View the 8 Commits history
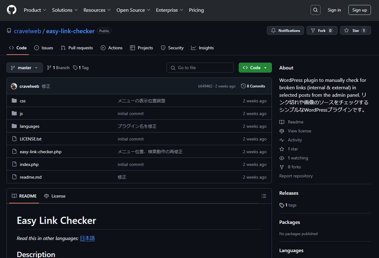 point(253,86)
